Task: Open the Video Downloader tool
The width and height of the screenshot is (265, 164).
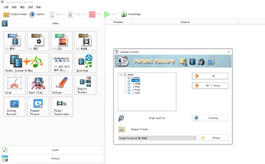Action: click(62, 107)
